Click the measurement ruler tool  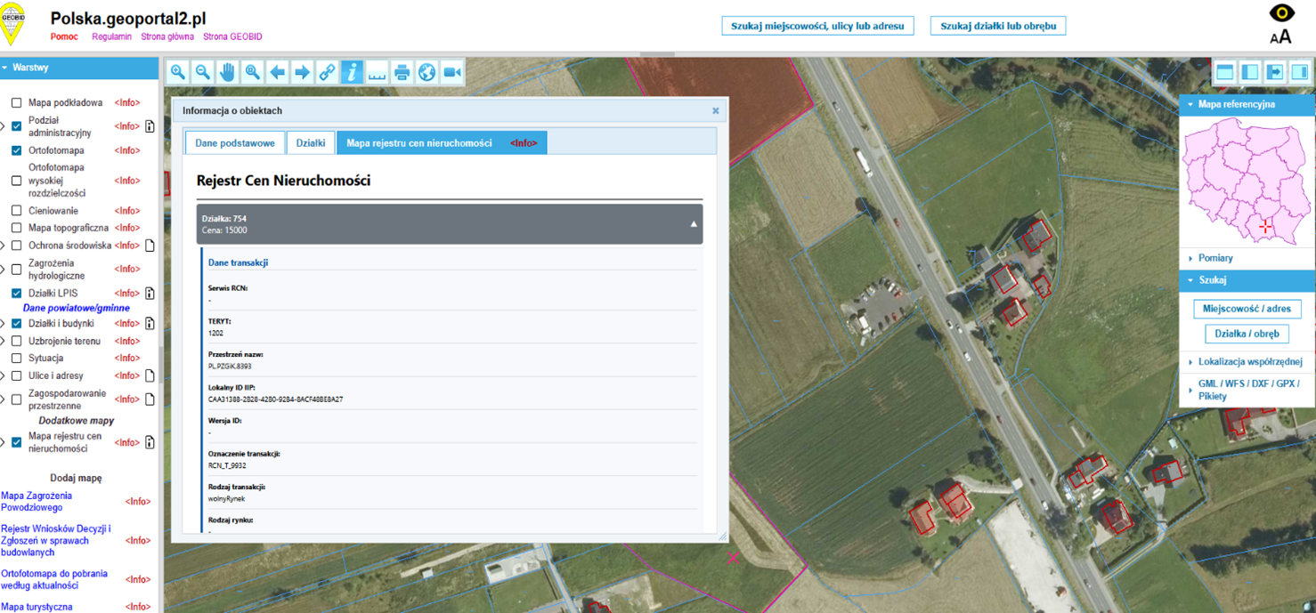377,72
